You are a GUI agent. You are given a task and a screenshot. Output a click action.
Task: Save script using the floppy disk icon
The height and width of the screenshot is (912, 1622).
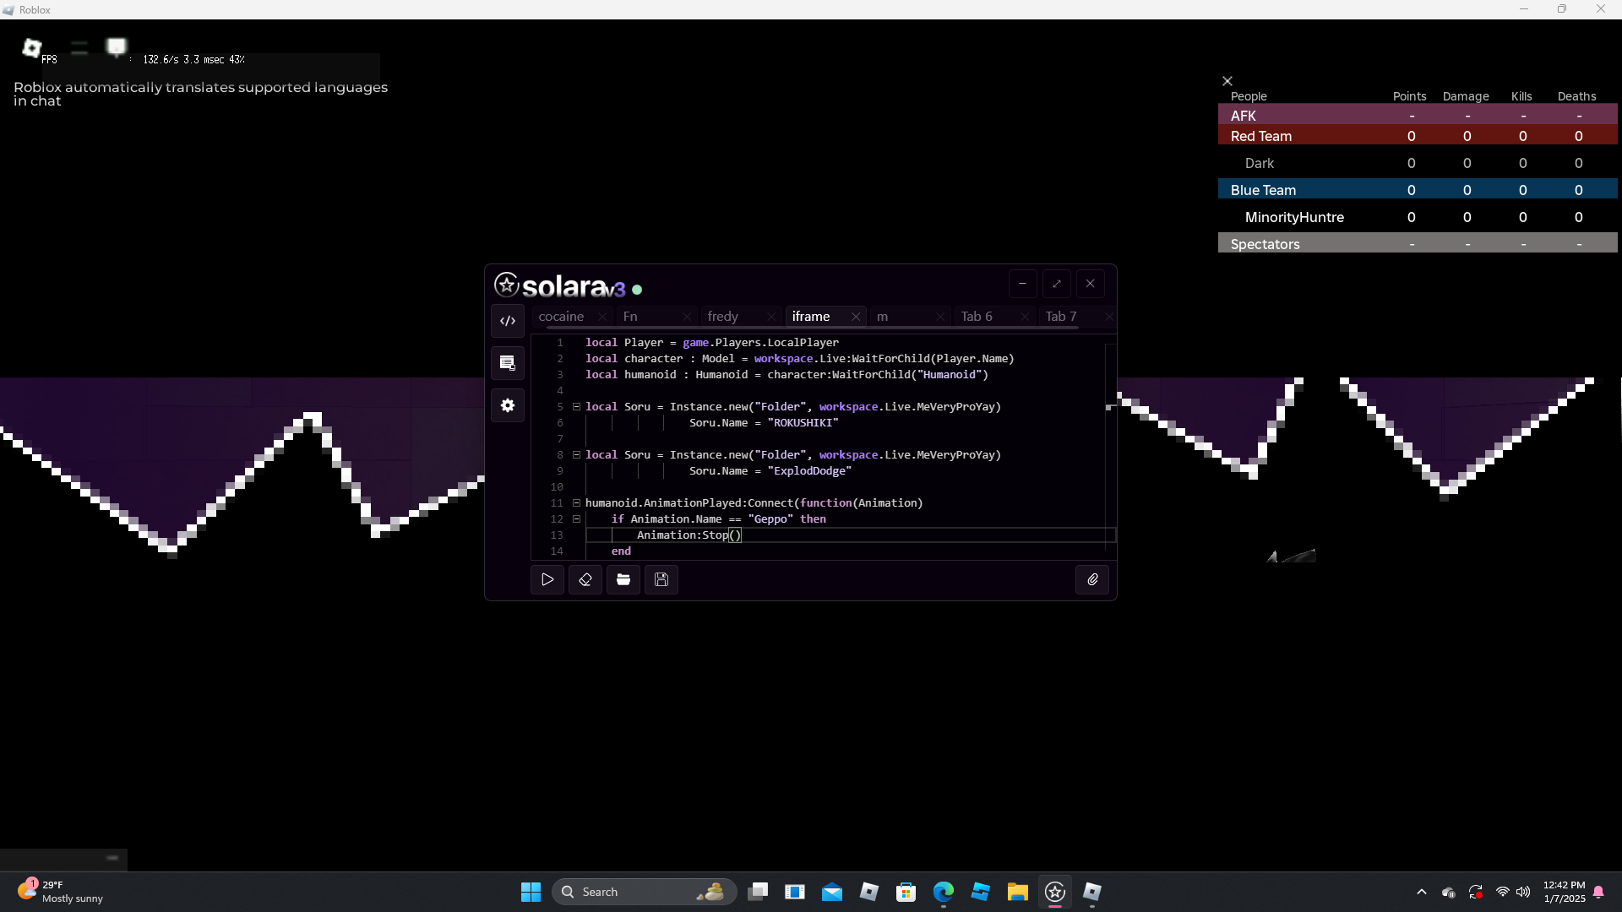click(x=661, y=579)
